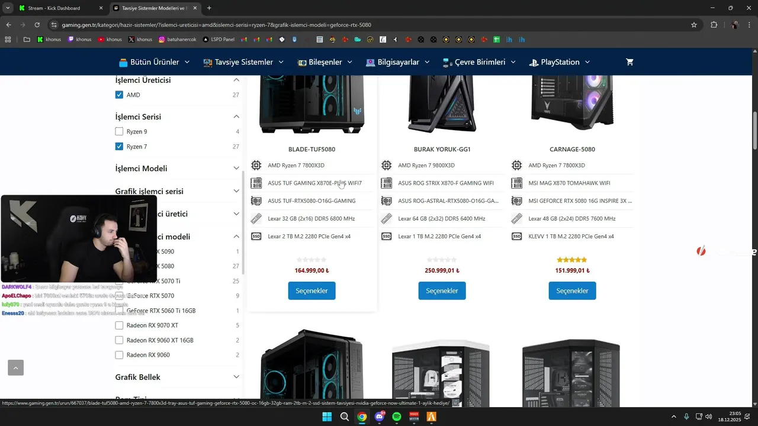Open the shopping cart icon
Viewport: 758px width, 426px height.
[629, 62]
